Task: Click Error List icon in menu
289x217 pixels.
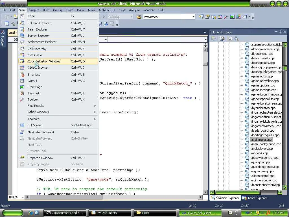Action: click(x=22, y=75)
